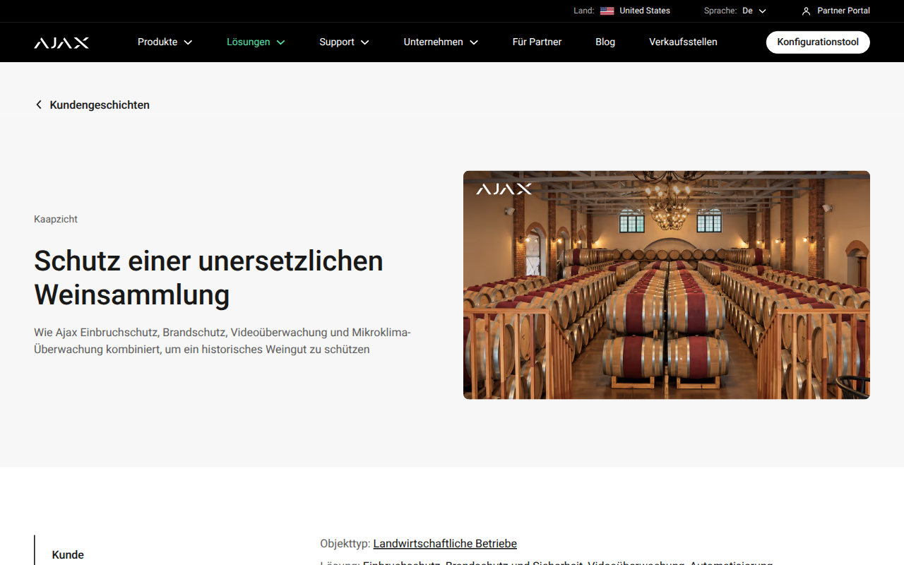
Task: Expand the Produkte menu
Action: 165,42
